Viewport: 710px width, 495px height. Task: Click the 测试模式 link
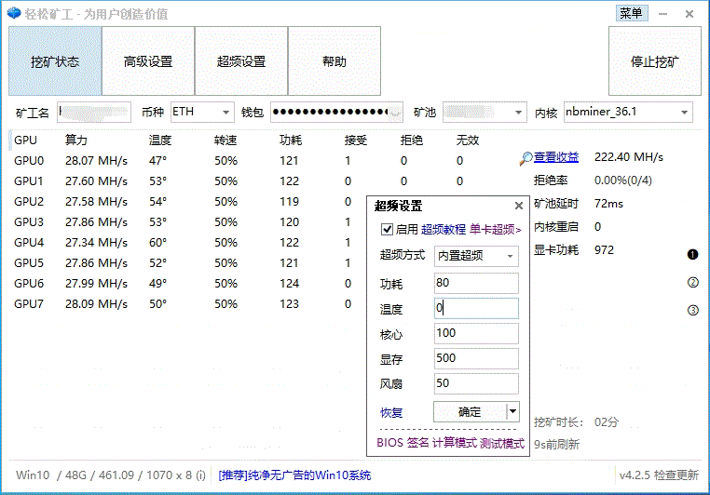(x=502, y=443)
